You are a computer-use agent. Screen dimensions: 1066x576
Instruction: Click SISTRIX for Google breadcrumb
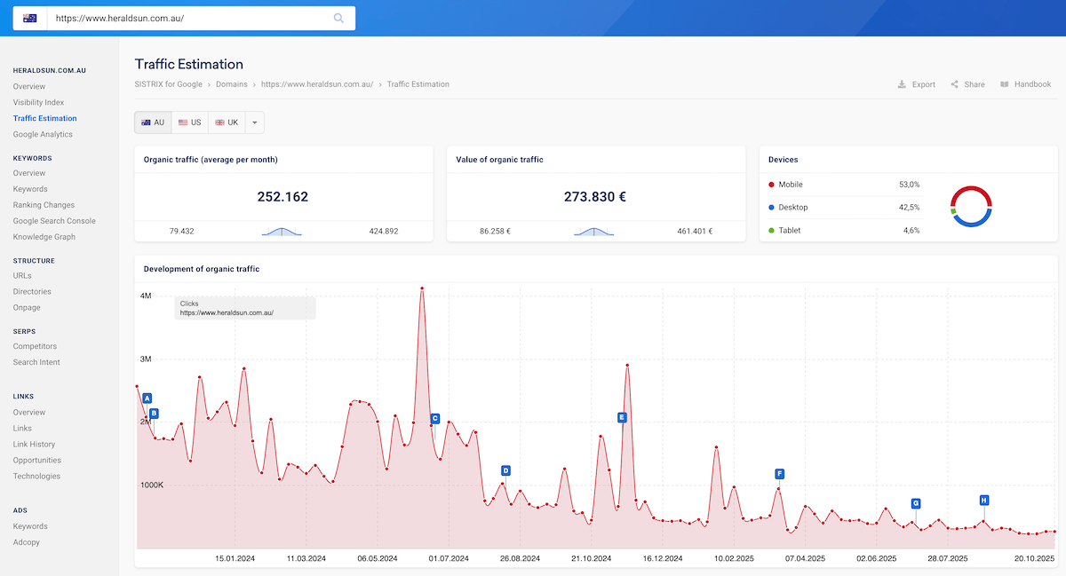pos(168,84)
